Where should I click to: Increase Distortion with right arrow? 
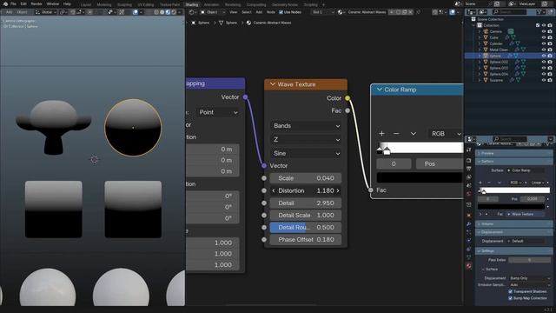[x=338, y=190]
